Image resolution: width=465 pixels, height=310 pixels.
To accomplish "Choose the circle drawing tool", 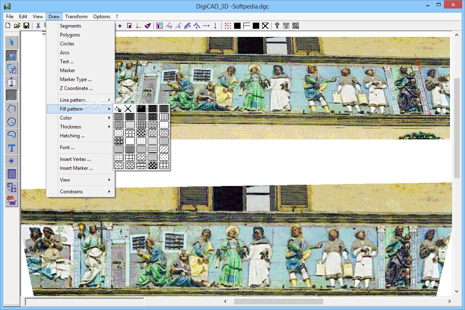I will tap(12, 122).
